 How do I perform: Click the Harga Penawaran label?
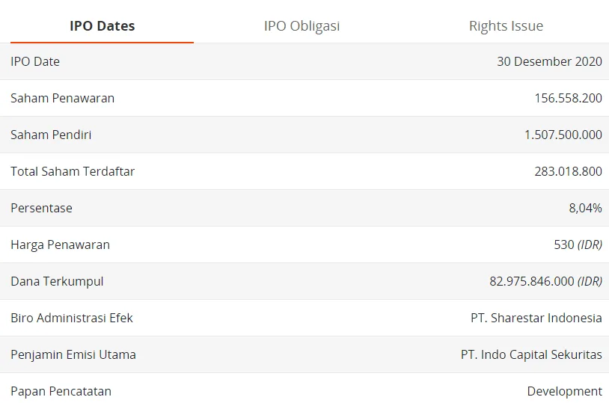(x=60, y=244)
